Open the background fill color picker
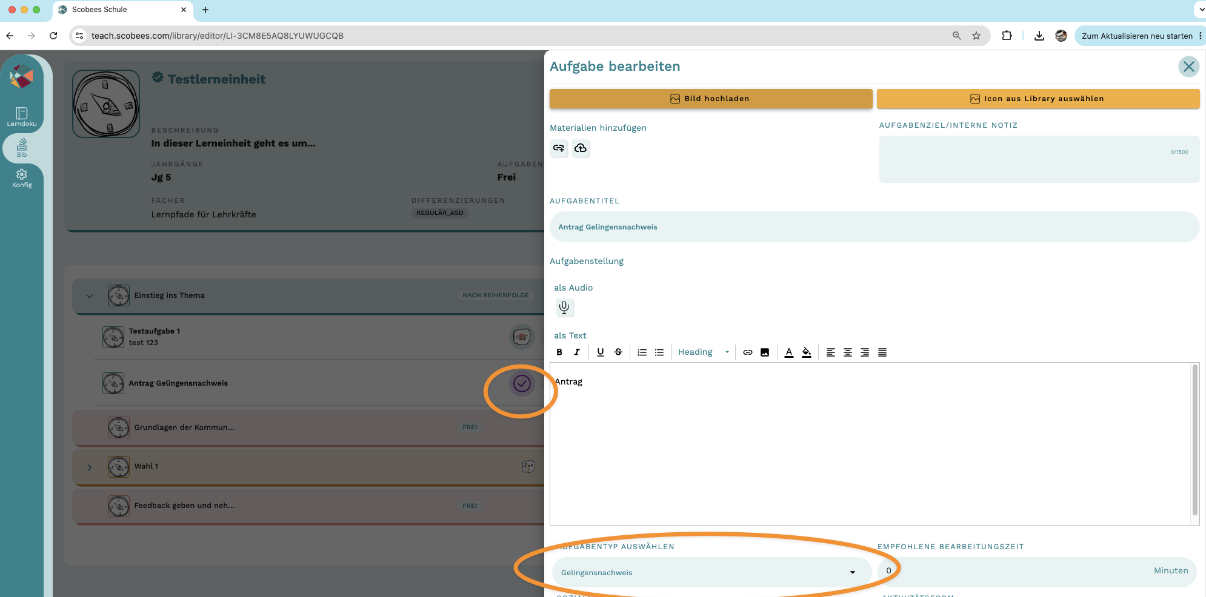The height and width of the screenshot is (597, 1206). [807, 352]
